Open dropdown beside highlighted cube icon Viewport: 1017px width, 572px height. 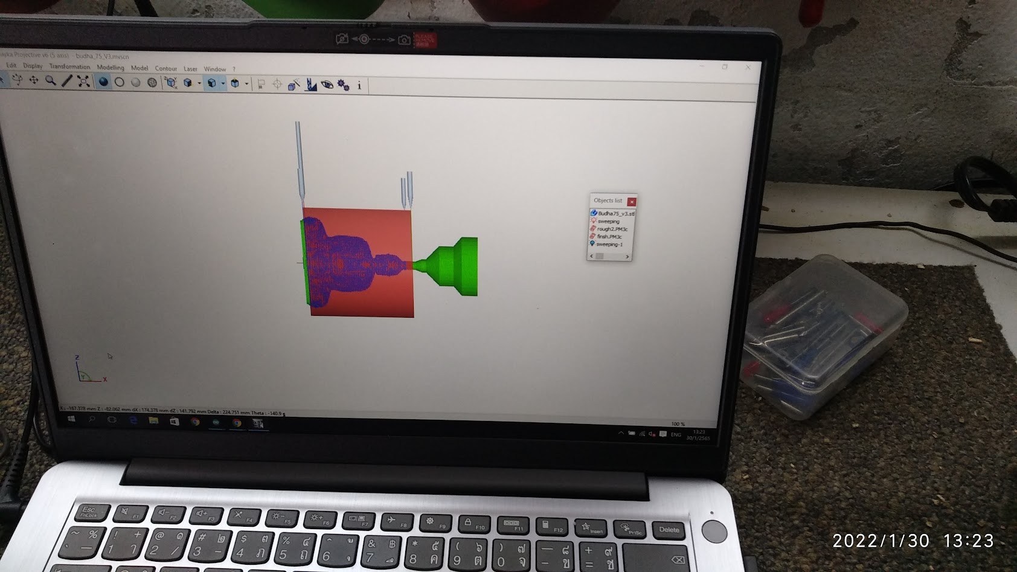[223, 84]
